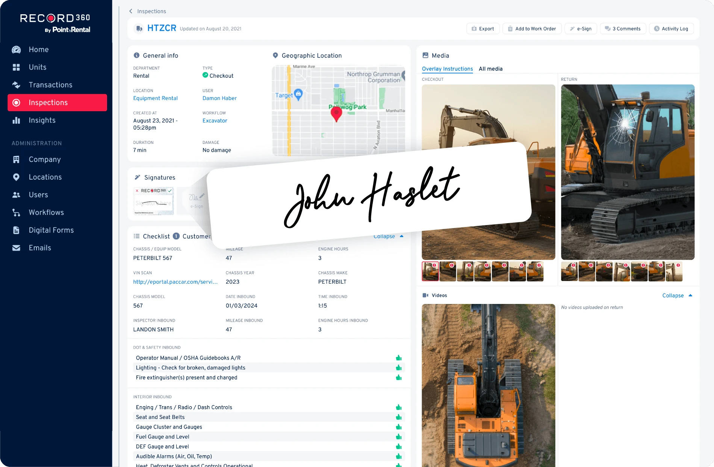Click the back chevron beside Inspections
Viewport: 714px width, 467px height.
tap(131, 11)
